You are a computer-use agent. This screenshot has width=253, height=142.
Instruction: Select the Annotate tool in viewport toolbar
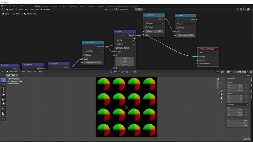(x=4, y=109)
